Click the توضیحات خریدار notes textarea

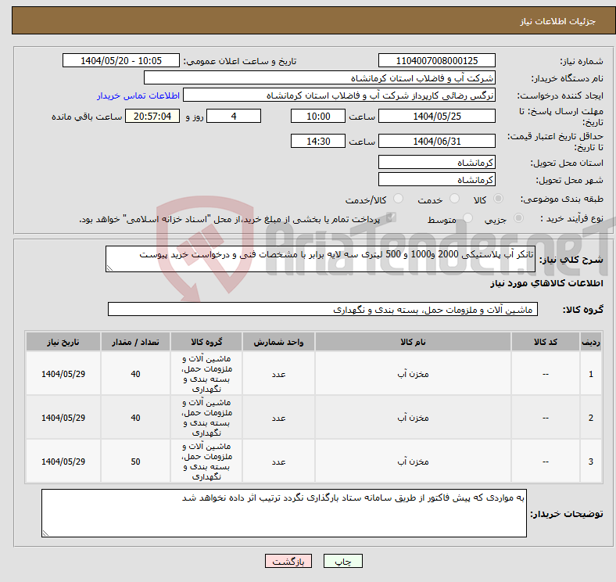tap(284, 513)
